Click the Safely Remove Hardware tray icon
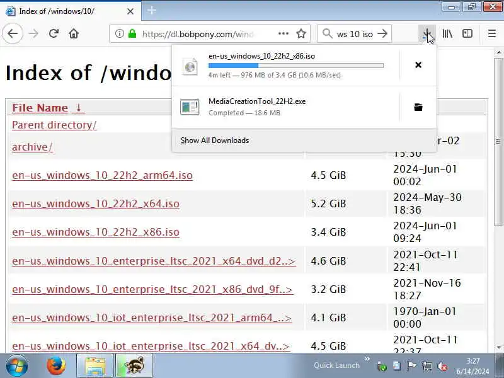The width and height of the screenshot is (504, 378). click(382, 366)
